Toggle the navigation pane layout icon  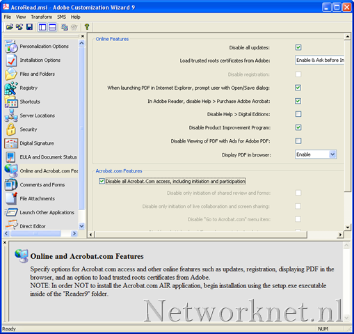click(42, 27)
